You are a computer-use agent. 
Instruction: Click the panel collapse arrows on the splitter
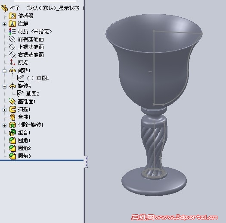(86, 162)
